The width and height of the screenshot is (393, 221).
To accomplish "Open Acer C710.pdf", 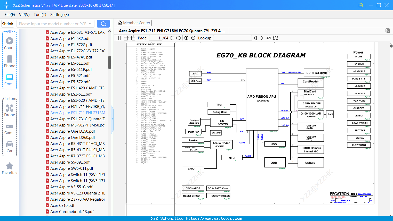I will (x=62, y=206).
